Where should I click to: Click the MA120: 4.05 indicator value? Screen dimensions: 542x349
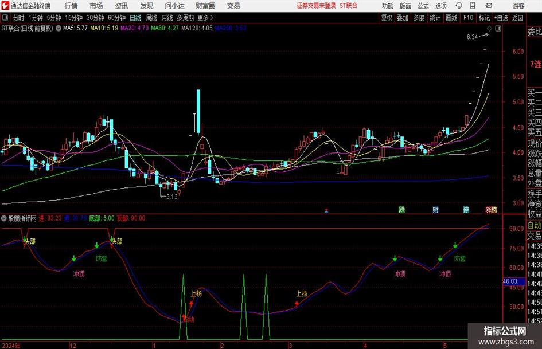pos(197,28)
